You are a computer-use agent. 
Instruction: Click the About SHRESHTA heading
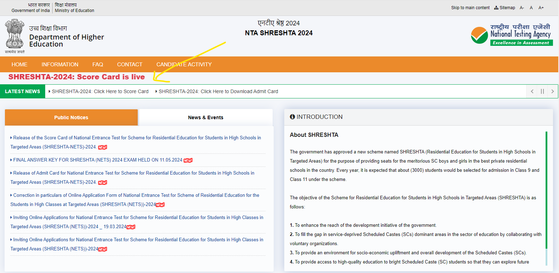(314, 135)
